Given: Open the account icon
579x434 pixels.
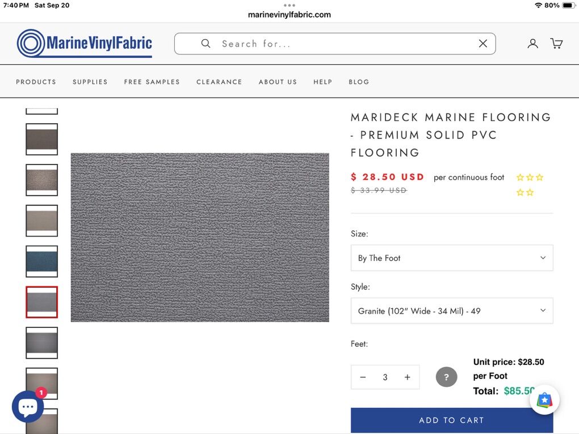Looking at the screenshot, I should click(x=532, y=43).
